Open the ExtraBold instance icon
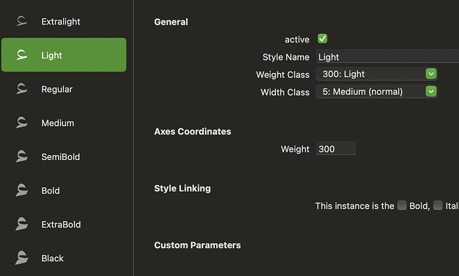 pos(22,224)
